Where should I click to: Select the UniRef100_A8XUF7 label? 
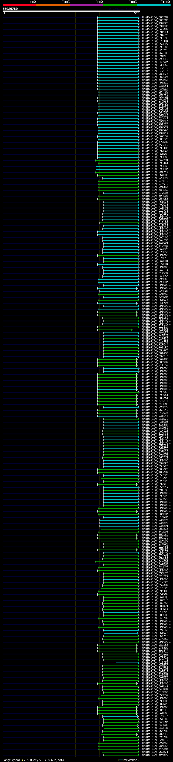pyautogui.click(x=155, y=333)
